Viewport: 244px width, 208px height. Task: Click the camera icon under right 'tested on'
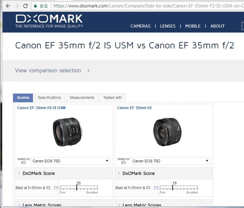pyautogui.click(x=123, y=162)
